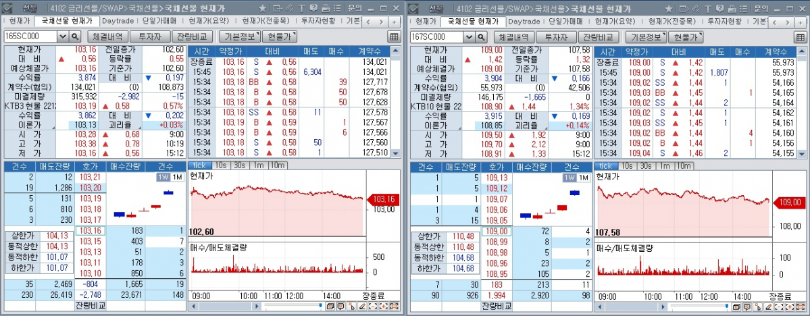Select the pencil draw tool below left chart
810x316 pixels.
tap(363, 307)
